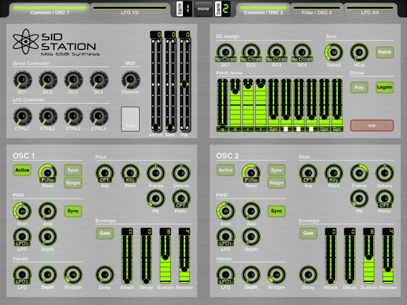This screenshot has width=407, height=305.
Task: Open OSC 1 PWM LFO1 source selector
Action: pos(22,237)
